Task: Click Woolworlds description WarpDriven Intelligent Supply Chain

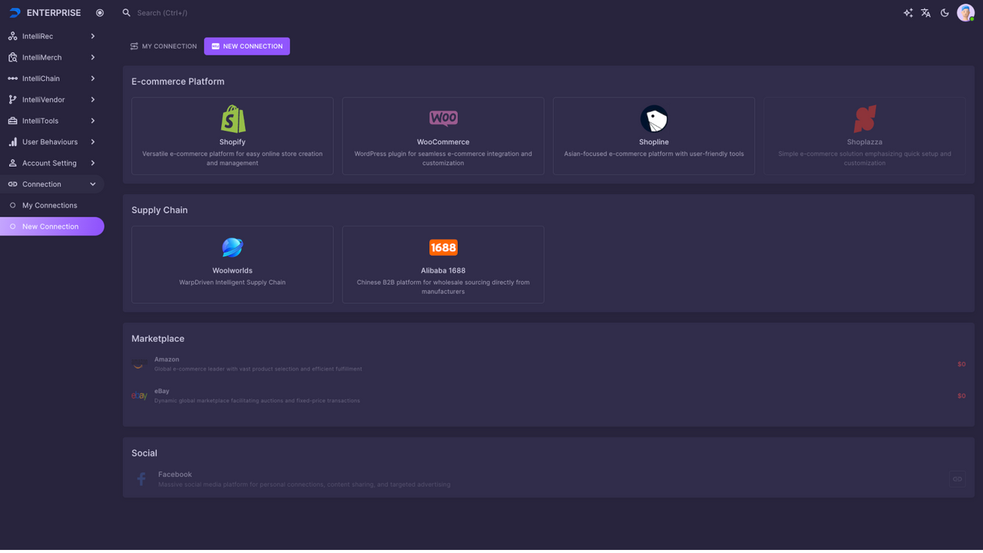Action: point(233,283)
